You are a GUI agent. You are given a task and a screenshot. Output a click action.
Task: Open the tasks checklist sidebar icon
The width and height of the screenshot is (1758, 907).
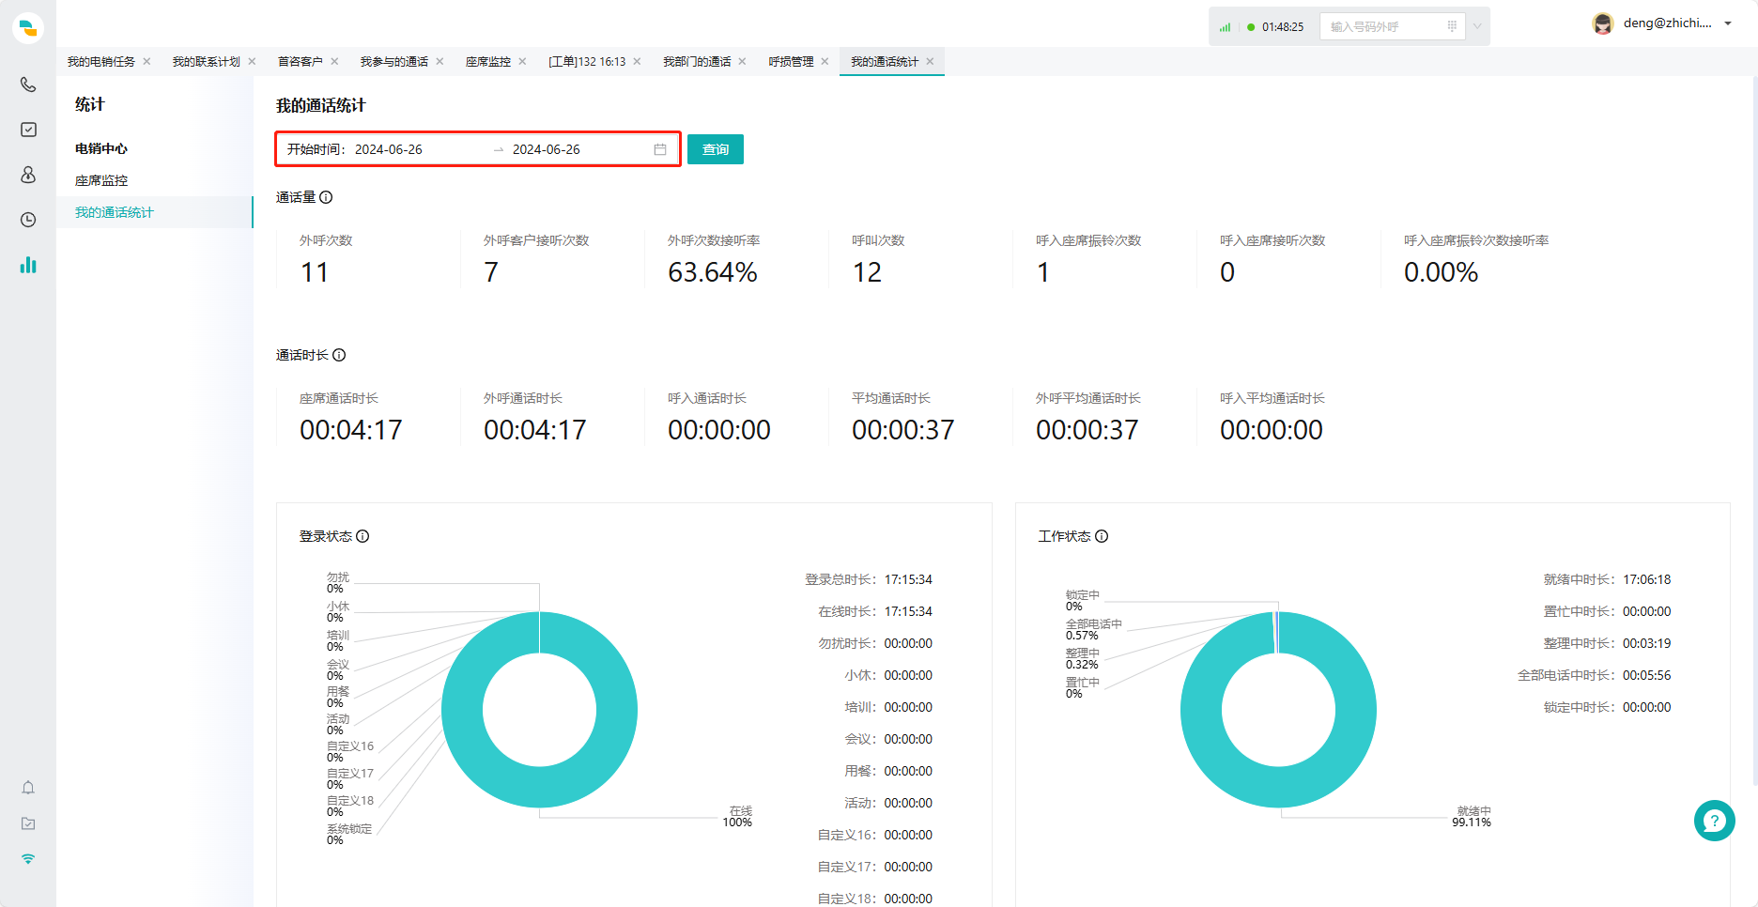[x=28, y=130]
